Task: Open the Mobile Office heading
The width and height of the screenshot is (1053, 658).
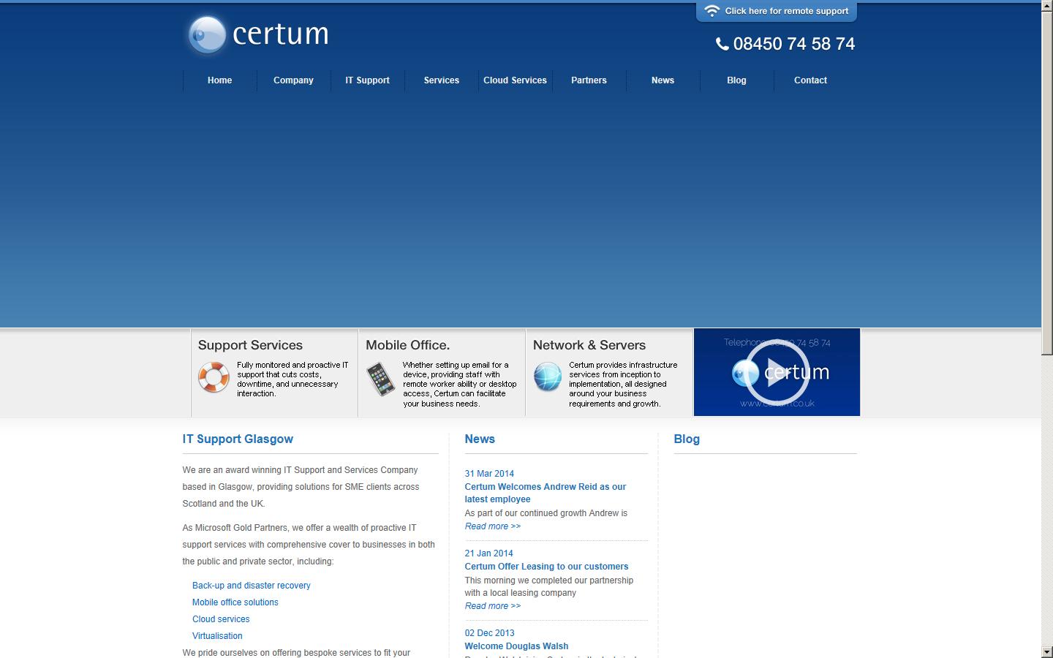Action: coord(408,345)
